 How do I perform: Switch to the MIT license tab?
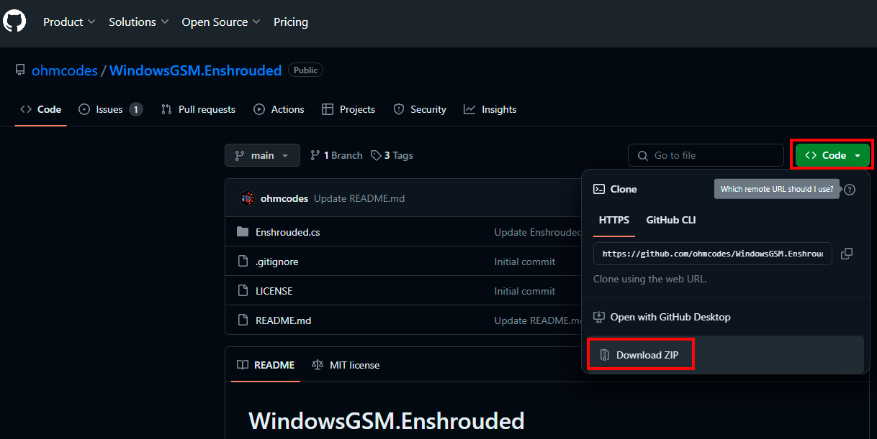[346, 365]
